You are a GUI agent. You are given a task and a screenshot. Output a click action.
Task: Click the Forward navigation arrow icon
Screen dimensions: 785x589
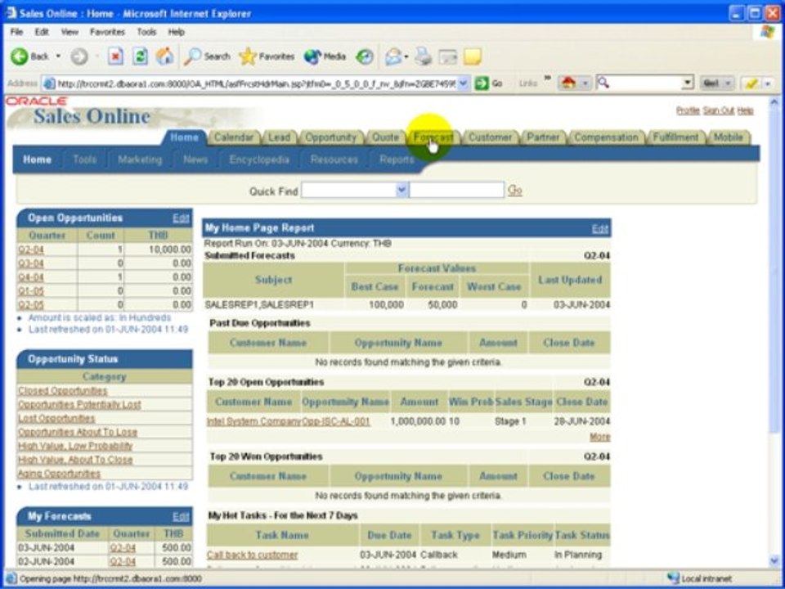[79, 56]
